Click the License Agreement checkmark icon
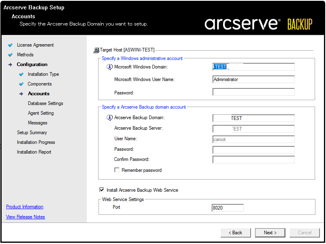Viewport: 326px width, 244px height. 11,45
